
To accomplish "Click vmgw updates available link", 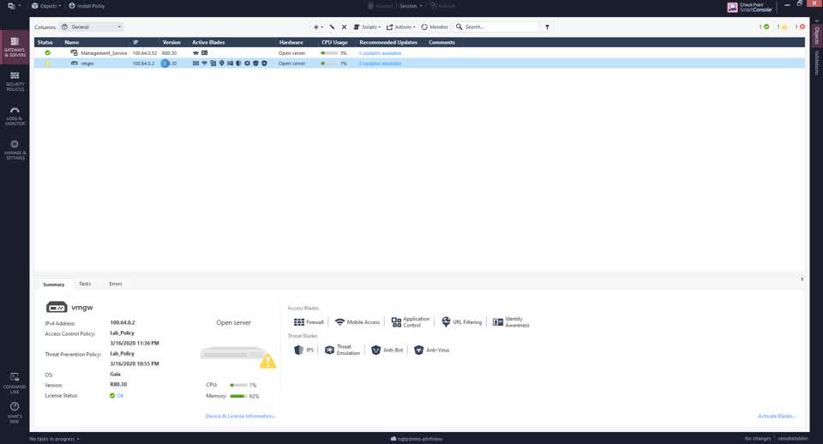I will [x=380, y=63].
